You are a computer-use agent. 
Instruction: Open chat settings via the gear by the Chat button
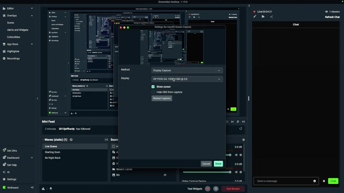point(324,181)
